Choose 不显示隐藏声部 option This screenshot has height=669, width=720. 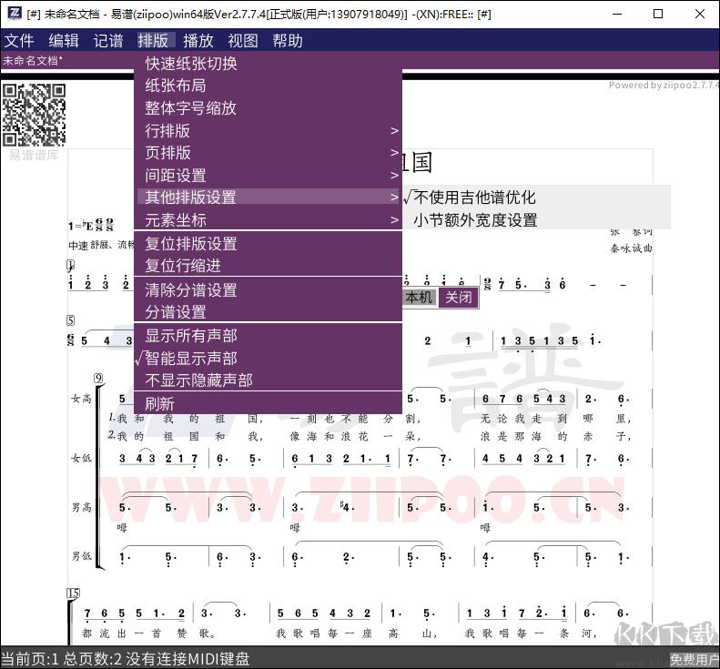coord(269,380)
